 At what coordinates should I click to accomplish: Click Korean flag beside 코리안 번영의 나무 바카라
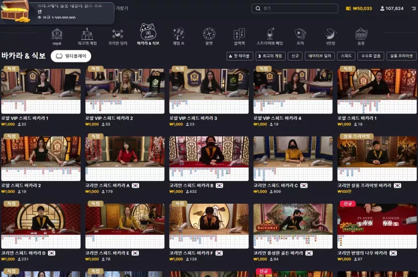coord(393,253)
